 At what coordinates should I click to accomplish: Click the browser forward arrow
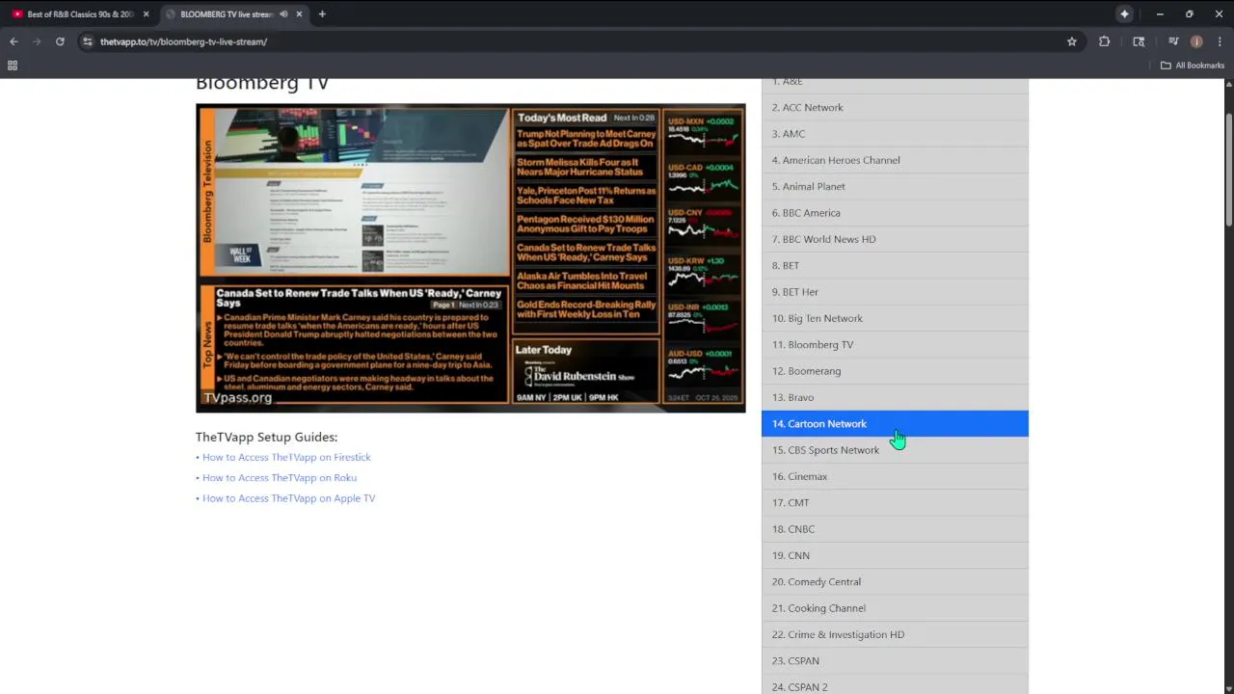(37, 41)
